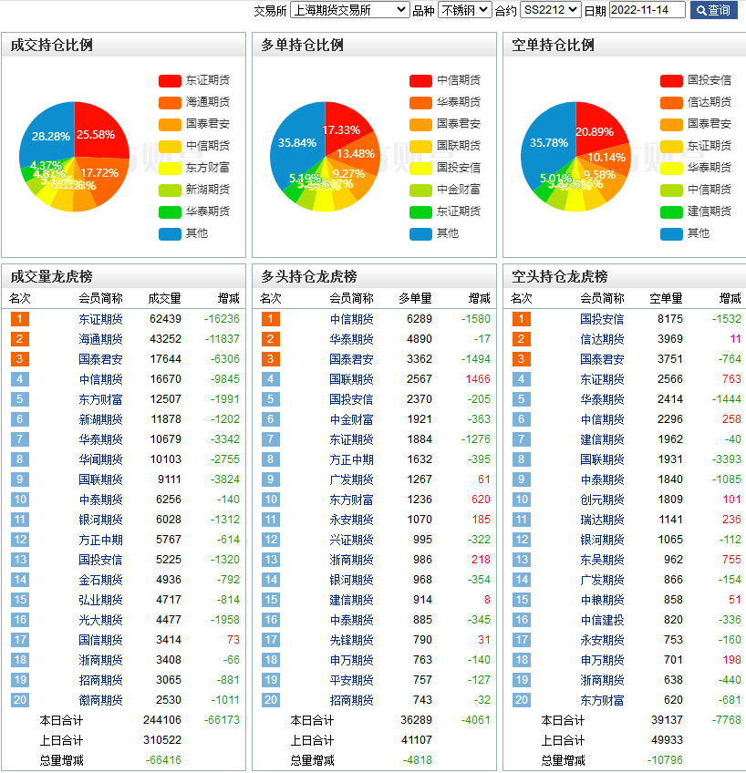Open the 品种 不锈钢 dropdown
The image size is (746, 773).
(x=464, y=10)
